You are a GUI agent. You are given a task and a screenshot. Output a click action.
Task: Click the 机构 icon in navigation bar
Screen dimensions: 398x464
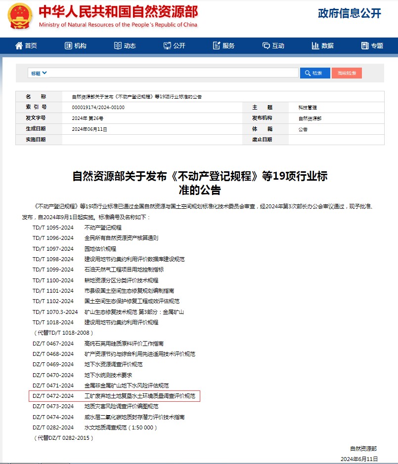(69, 46)
